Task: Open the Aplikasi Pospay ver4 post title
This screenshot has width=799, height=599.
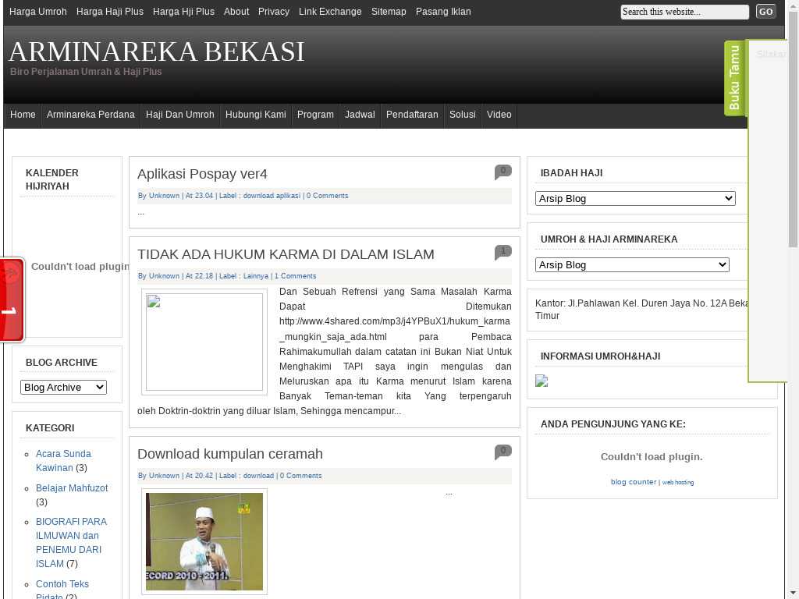Action: coord(202,174)
